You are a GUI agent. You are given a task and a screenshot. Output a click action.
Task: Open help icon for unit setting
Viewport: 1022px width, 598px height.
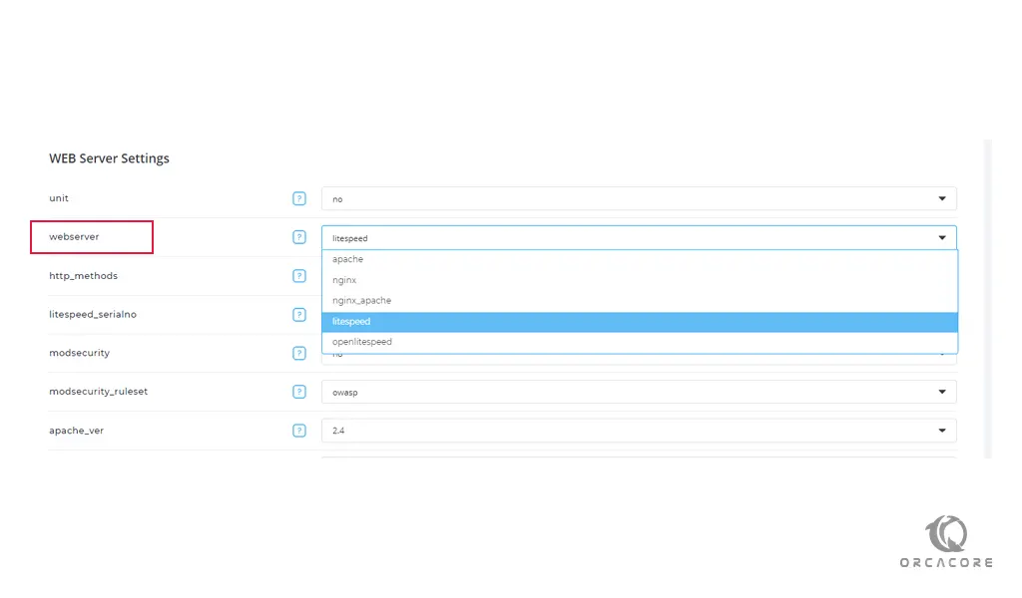pyautogui.click(x=299, y=198)
